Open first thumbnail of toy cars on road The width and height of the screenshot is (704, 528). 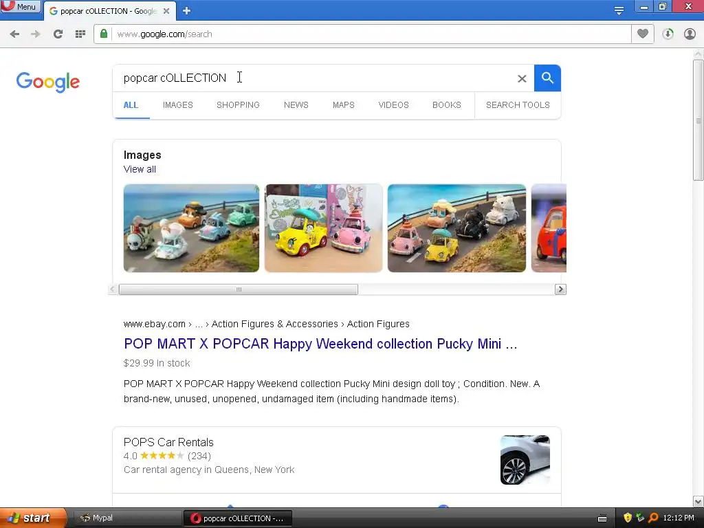[x=191, y=228]
